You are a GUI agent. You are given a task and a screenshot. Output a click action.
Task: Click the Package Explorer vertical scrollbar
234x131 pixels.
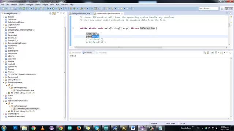pos(65,72)
